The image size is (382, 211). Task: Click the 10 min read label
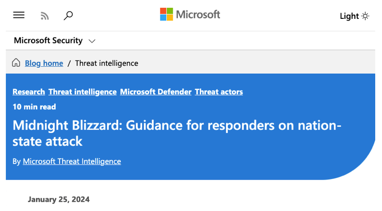coord(34,106)
